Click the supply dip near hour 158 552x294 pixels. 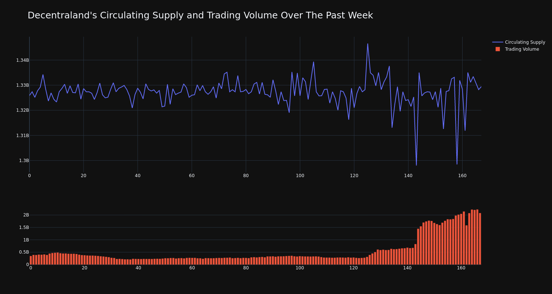point(457,164)
